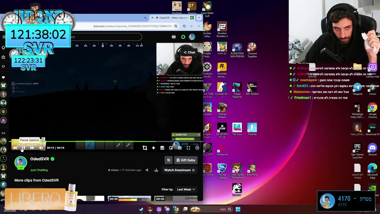Click the kick.com URL address bar
Image resolution: width=380 pixels, height=214 pixels.
click(x=132, y=26)
